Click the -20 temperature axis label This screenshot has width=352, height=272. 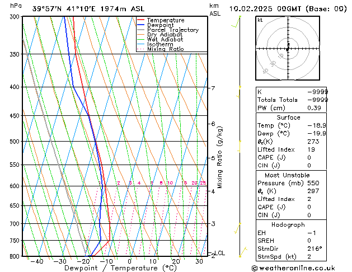83,261
